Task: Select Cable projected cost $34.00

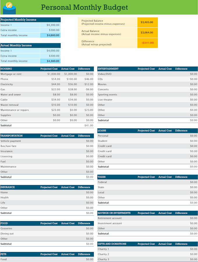Action: 56,100
